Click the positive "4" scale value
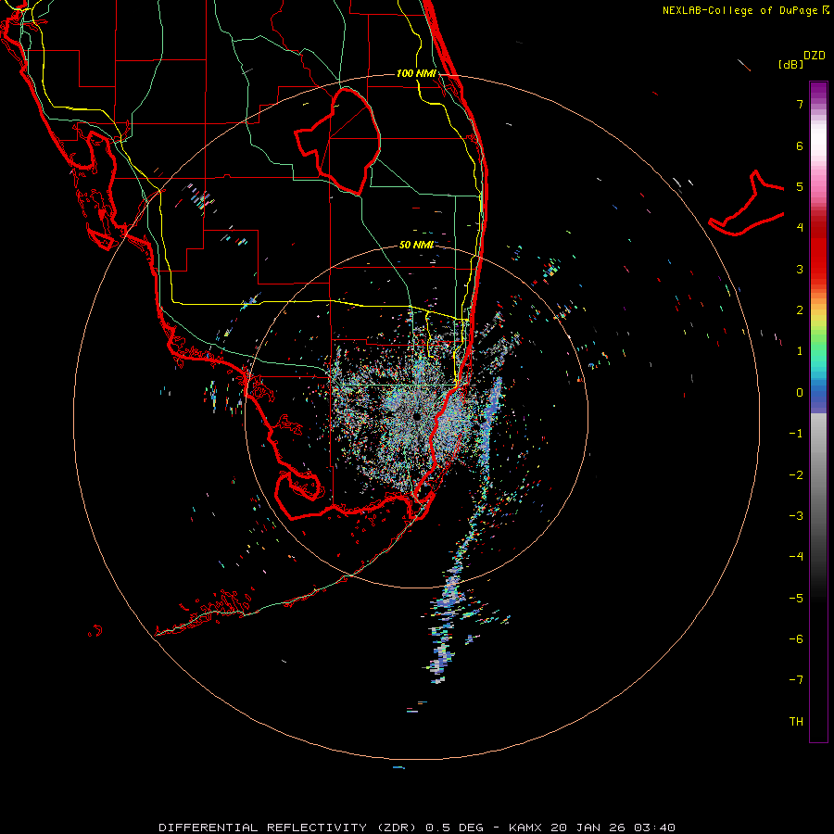 tap(800, 228)
